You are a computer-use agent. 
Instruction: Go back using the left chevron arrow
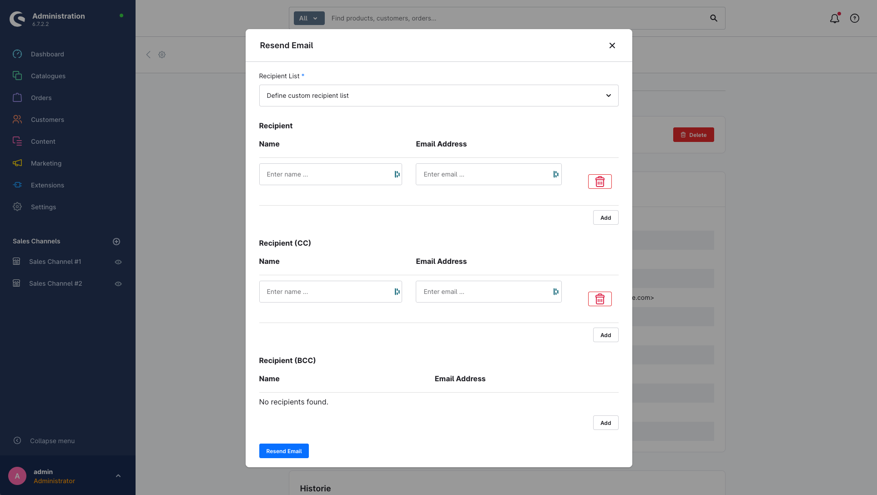pos(148,55)
